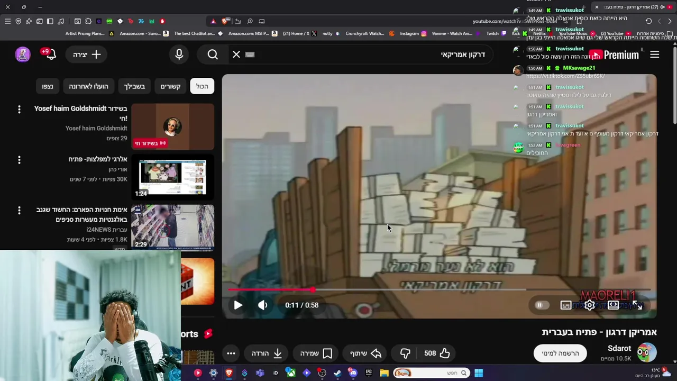Screen dimensions: 677x381
Task: Open the Sdarot channel name link
Action: [x=619, y=348]
